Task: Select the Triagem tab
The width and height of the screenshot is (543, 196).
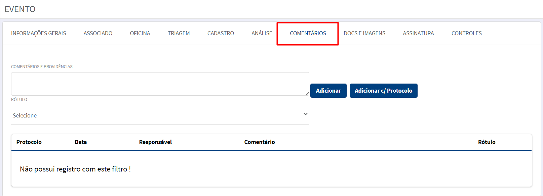Action: (x=179, y=33)
